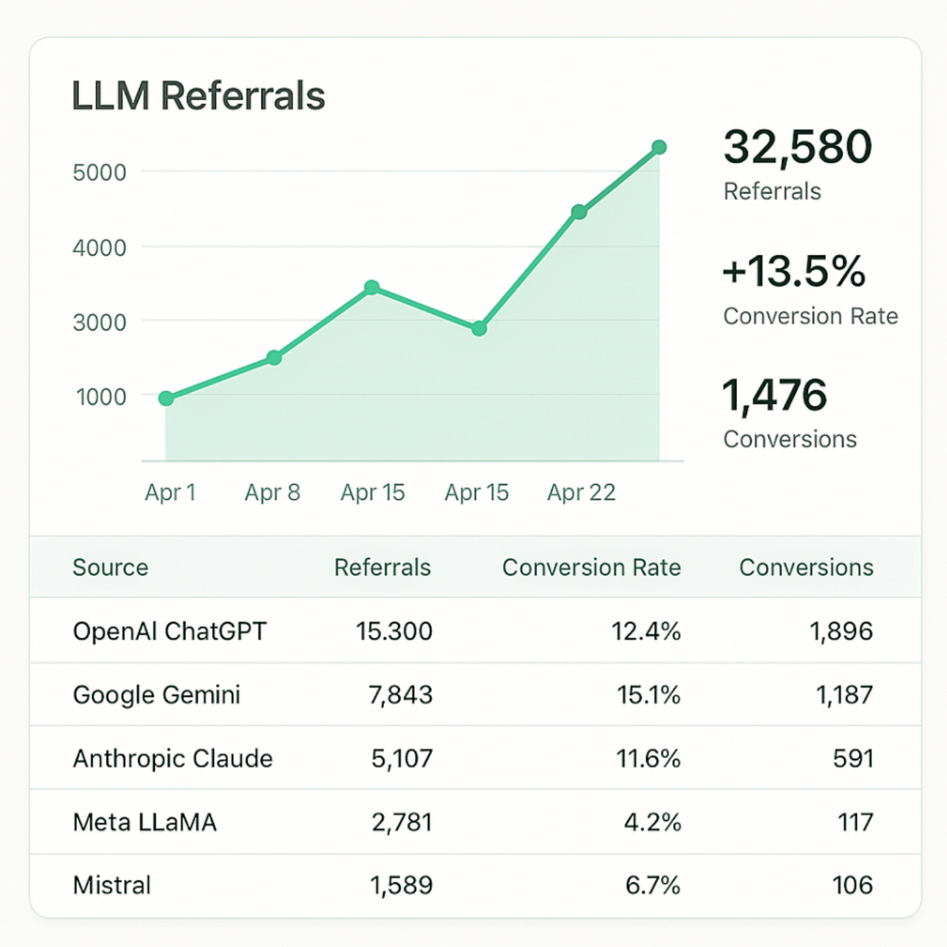Sort by the Conversions column header

(x=807, y=568)
